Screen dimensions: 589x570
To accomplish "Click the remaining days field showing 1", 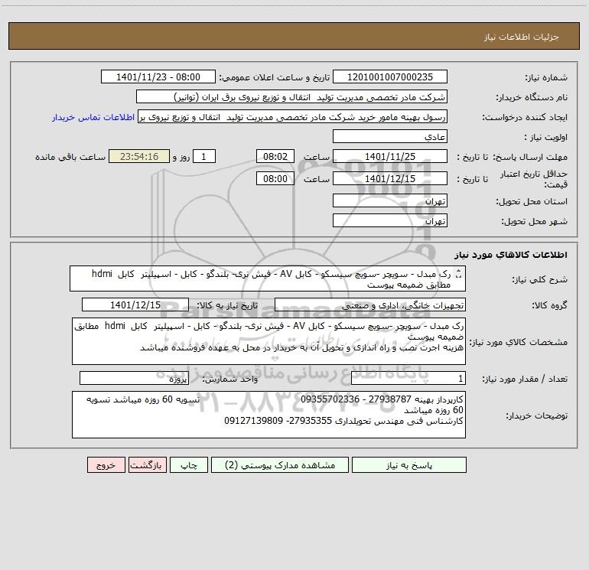I will tap(204, 157).
